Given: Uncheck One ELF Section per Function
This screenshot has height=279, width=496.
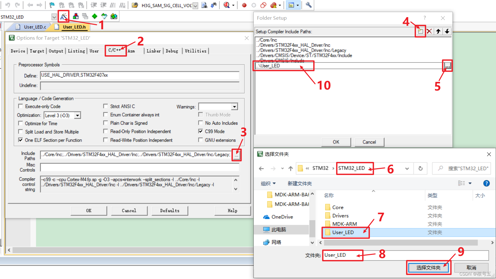Looking at the screenshot, I should pyautogui.click(x=21, y=140).
